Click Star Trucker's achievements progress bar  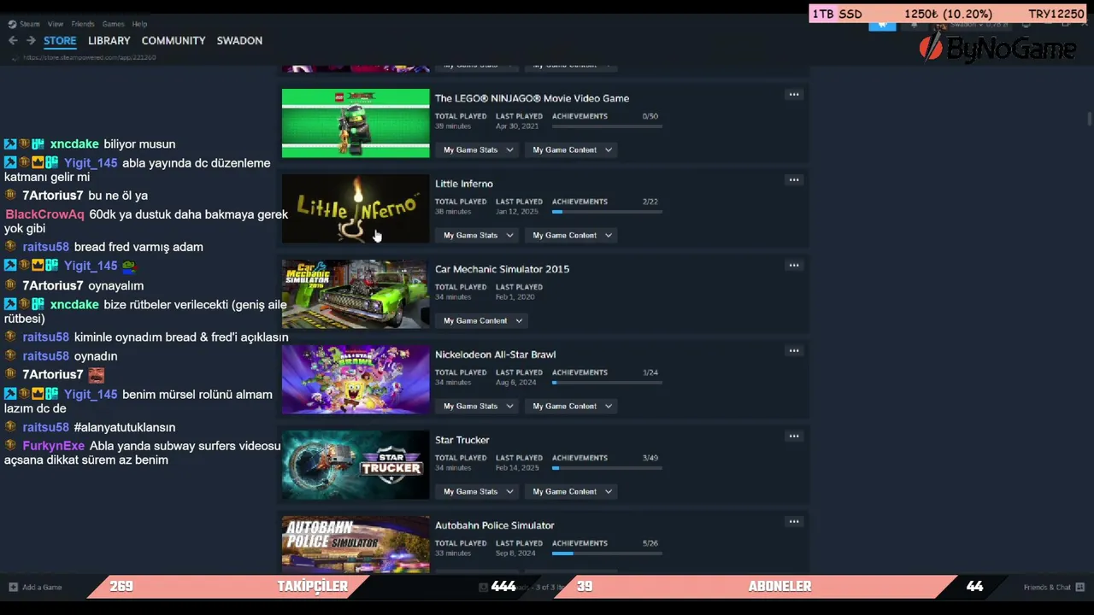click(x=607, y=468)
